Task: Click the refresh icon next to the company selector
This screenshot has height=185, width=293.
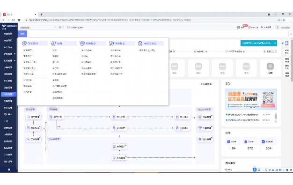Action: tap(60, 27)
